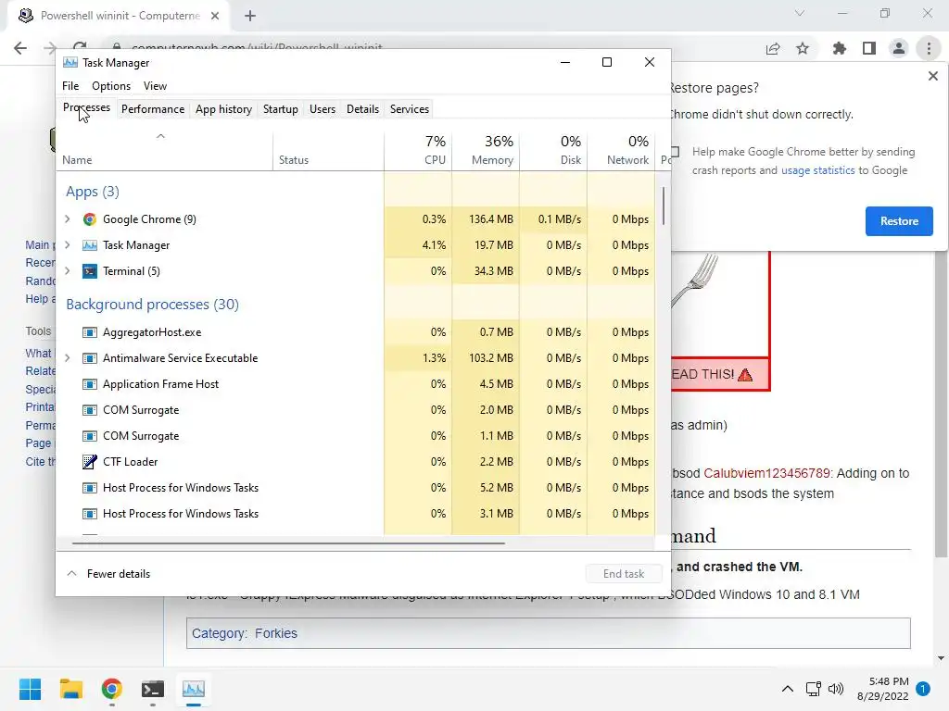Click the Task Manager process row icon
Image resolution: width=949 pixels, height=711 pixels.
point(90,244)
